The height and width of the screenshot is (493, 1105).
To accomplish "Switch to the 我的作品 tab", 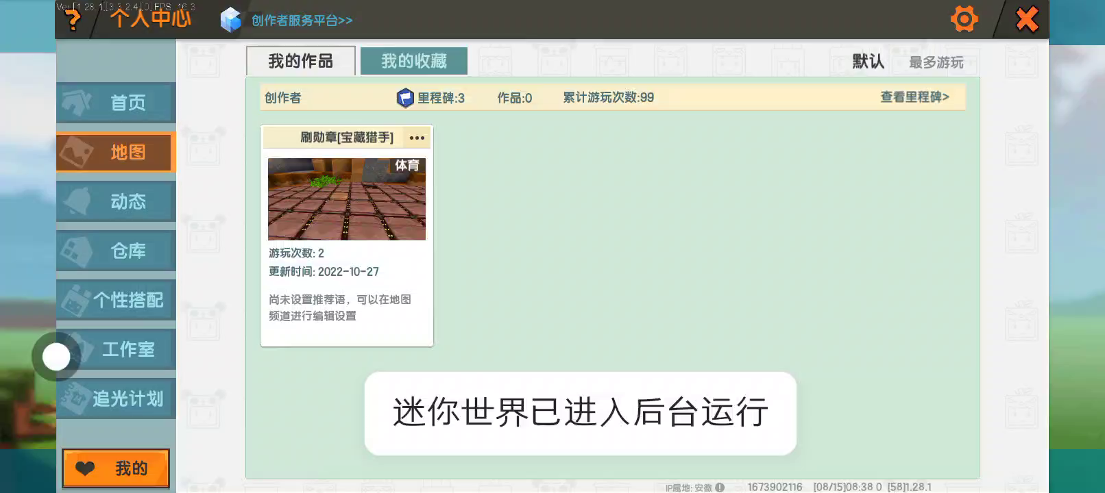I will pos(300,61).
